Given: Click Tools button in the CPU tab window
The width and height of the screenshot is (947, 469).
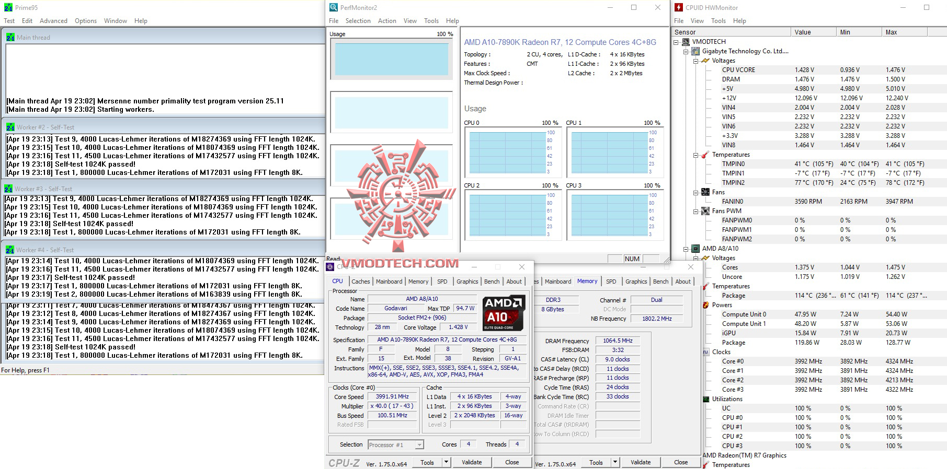Looking at the screenshot, I should (x=427, y=462).
